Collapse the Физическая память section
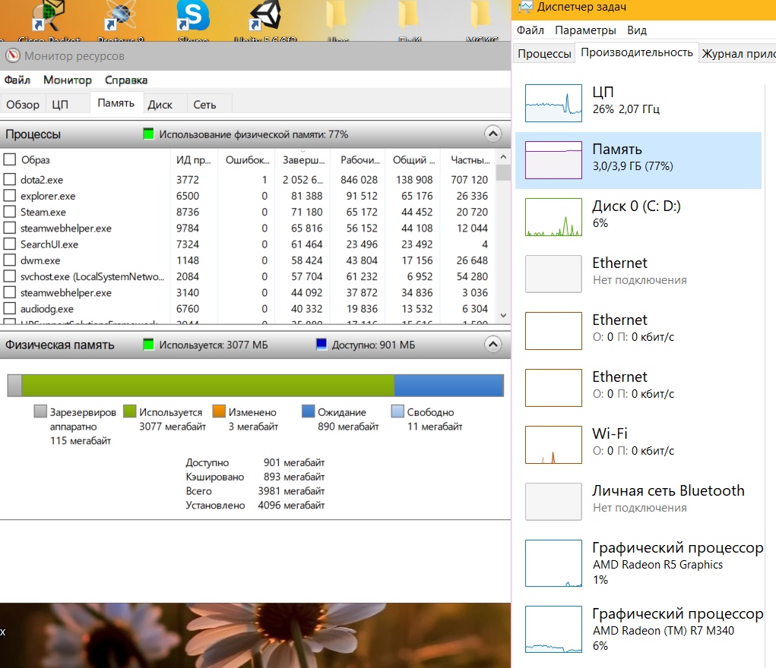Image resolution: width=776 pixels, height=668 pixels. 493,345
